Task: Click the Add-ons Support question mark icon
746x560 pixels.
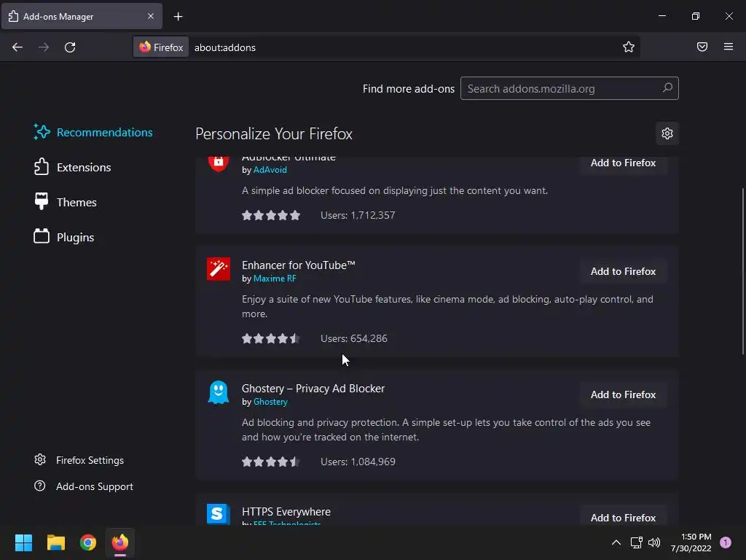Action: 40,486
